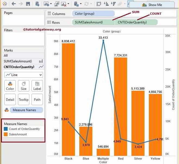This screenshot has height=164, width=179.
Task: Add a new data source via toolbar icon
Action: [x=37, y=4]
